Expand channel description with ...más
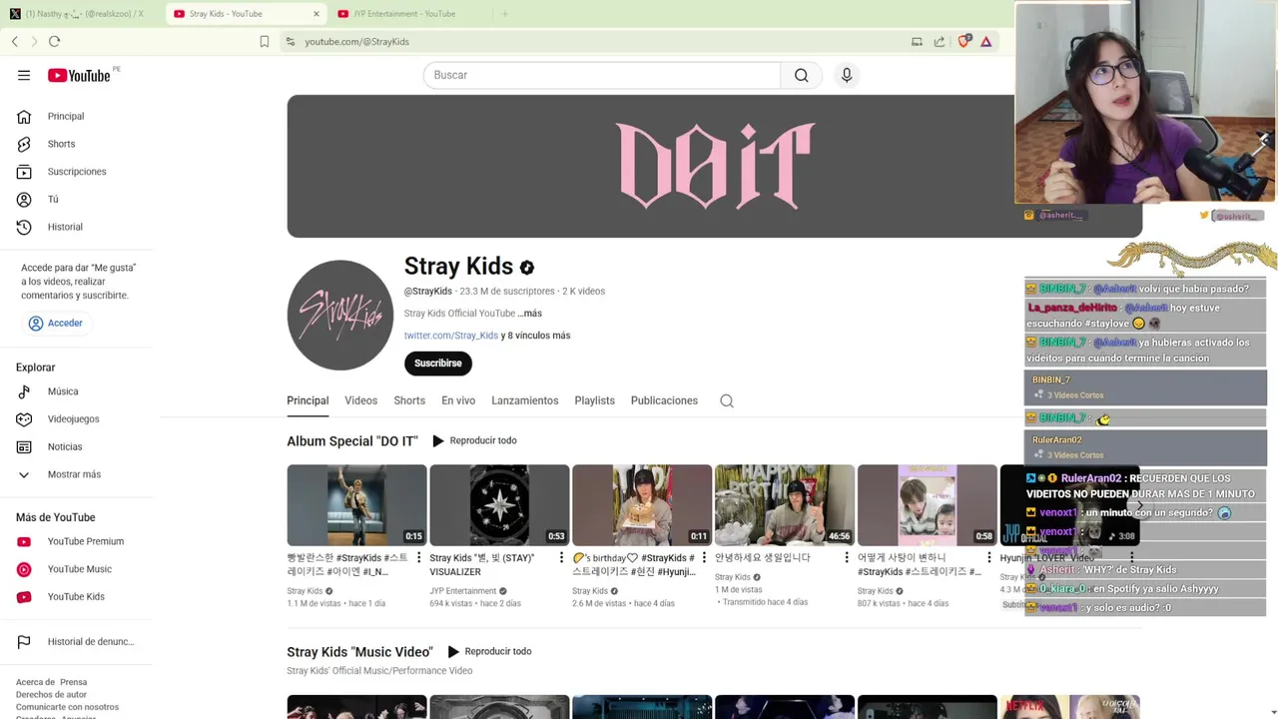The image size is (1278, 719). 529,314
